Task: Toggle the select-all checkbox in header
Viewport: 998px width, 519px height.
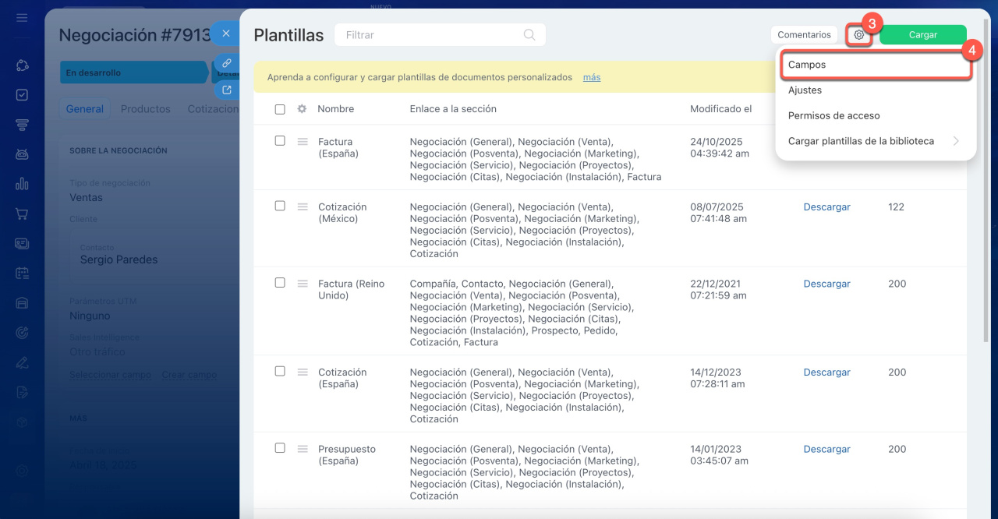Action: point(280,109)
